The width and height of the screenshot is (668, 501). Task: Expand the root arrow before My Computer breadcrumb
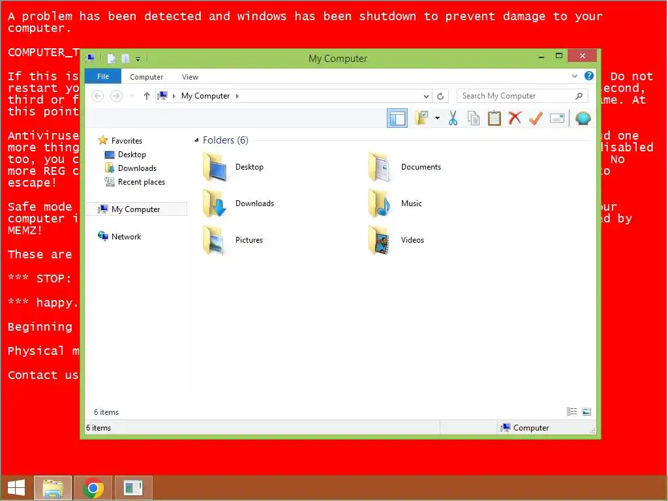[174, 96]
